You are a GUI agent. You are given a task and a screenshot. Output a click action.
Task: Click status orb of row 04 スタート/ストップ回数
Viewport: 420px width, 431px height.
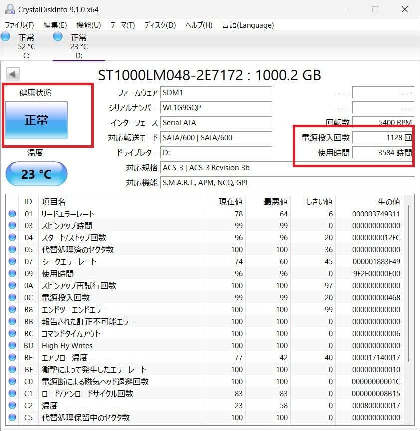coord(12,237)
